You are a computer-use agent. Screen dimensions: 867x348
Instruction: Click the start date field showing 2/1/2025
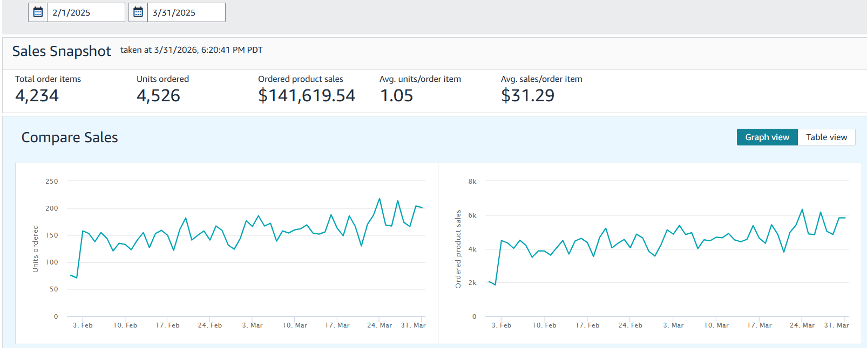coord(86,12)
